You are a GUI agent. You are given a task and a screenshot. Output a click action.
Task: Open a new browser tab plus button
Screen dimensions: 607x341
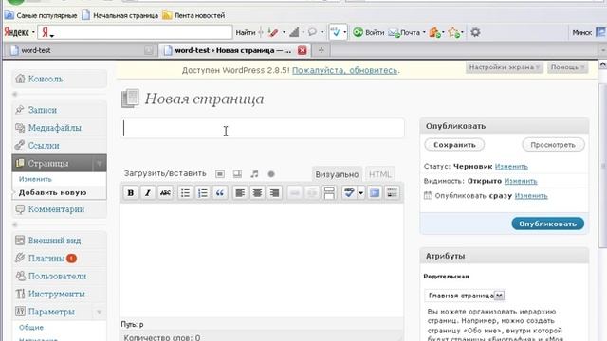click(321, 50)
